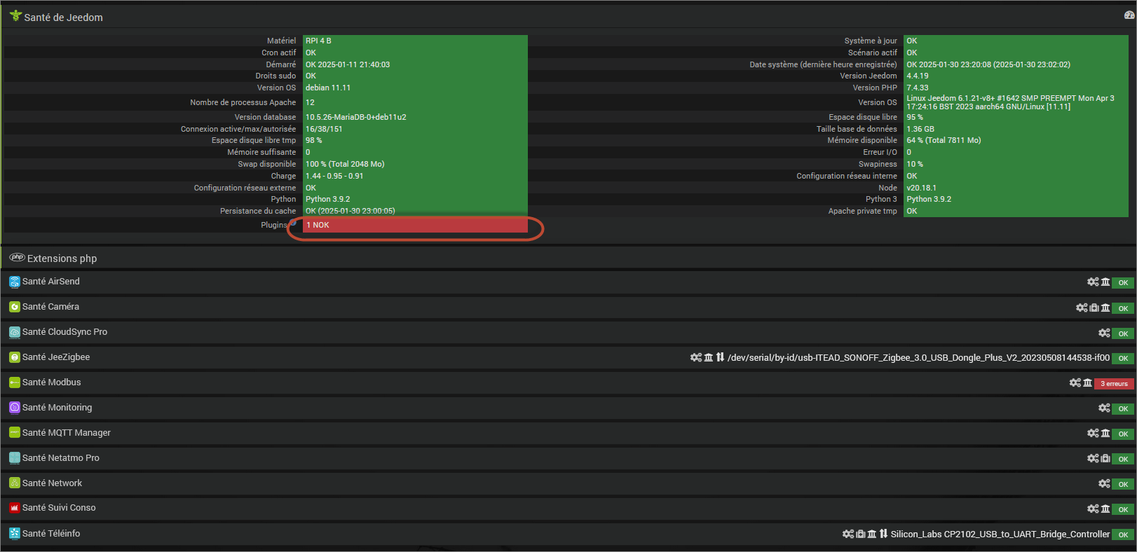Click the gears icon in Santé Téléinfo row
1137x552 pixels.
[x=848, y=534]
